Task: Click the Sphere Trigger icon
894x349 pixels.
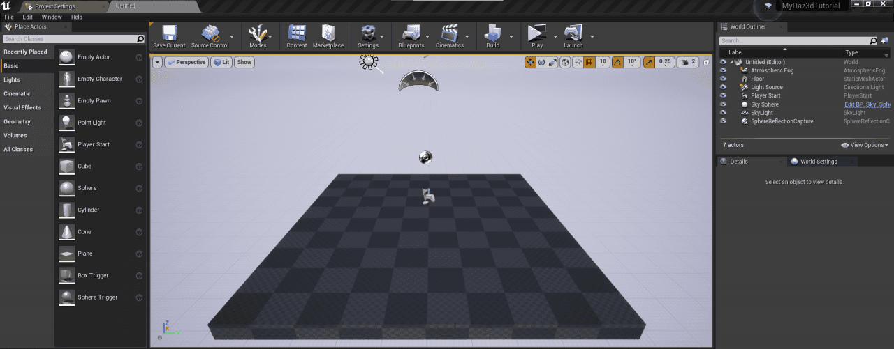Action: [66, 297]
